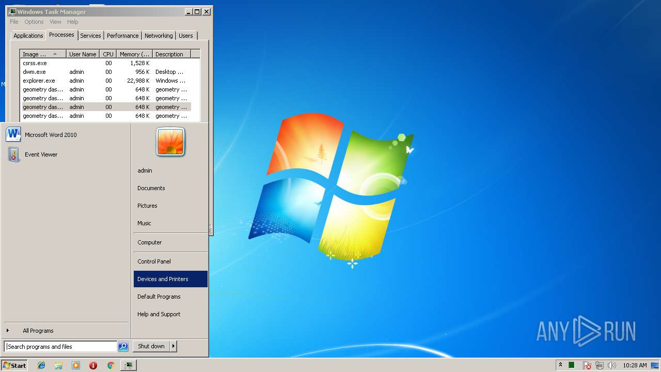The width and height of the screenshot is (661, 372).
Task: Launch Windows Media Player from taskbar
Action: 76,365
